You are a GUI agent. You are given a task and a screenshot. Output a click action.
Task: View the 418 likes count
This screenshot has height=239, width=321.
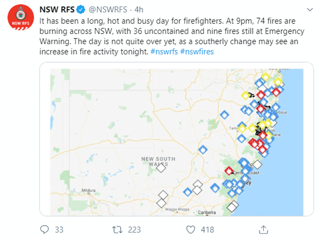(208, 229)
